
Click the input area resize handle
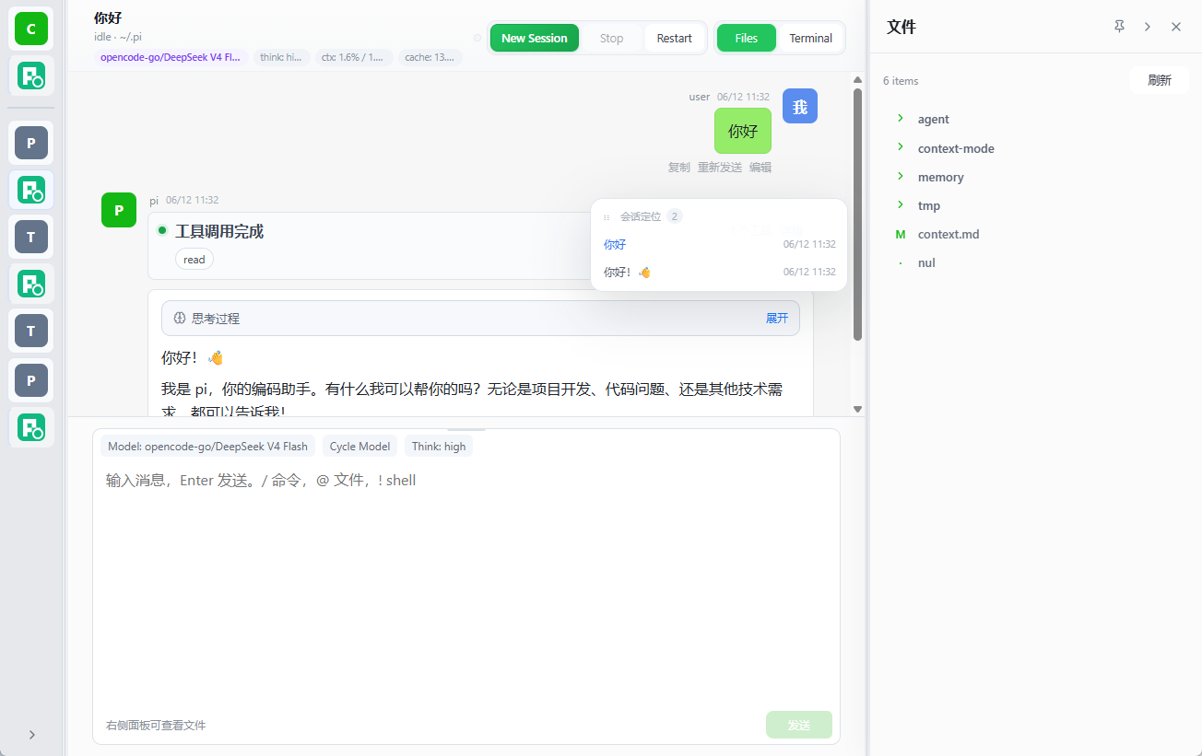[466, 429]
